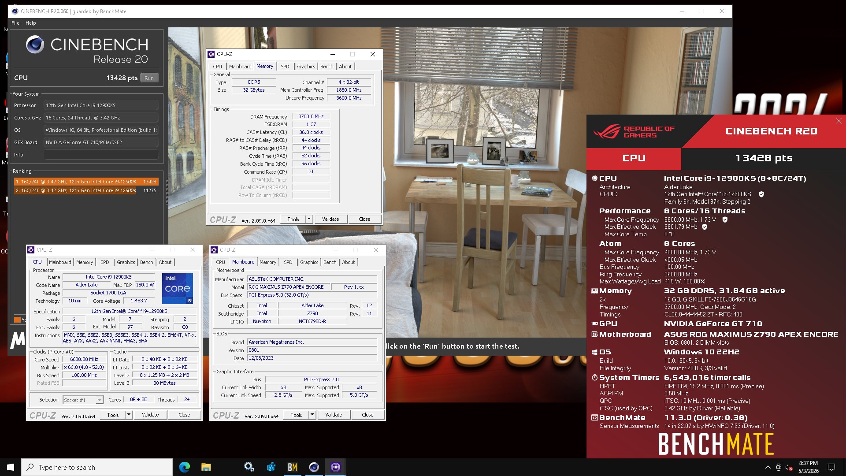Click Validate in the CPU-Z Memory window
Viewport: 846px width, 476px height.
(330, 219)
